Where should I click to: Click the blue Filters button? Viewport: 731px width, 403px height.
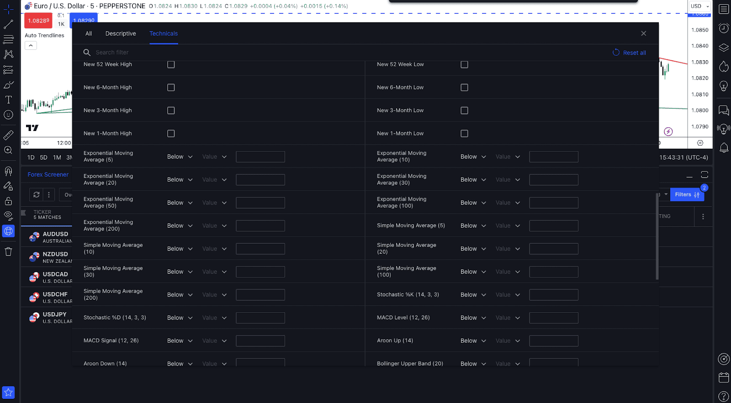pos(687,195)
